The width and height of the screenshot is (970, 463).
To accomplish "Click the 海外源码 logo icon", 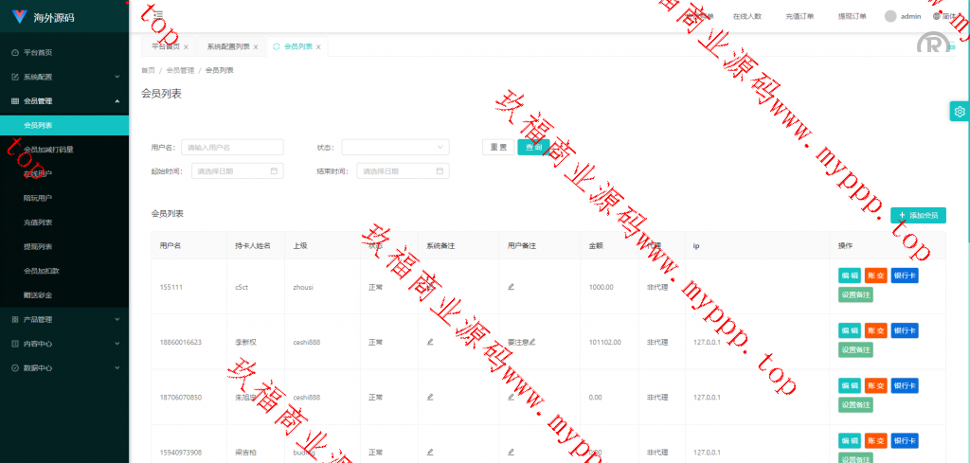I will click(19, 17).
